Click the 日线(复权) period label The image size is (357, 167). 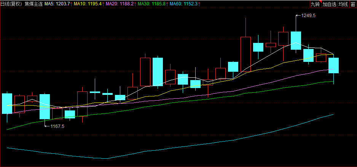[x=11, y=4]
